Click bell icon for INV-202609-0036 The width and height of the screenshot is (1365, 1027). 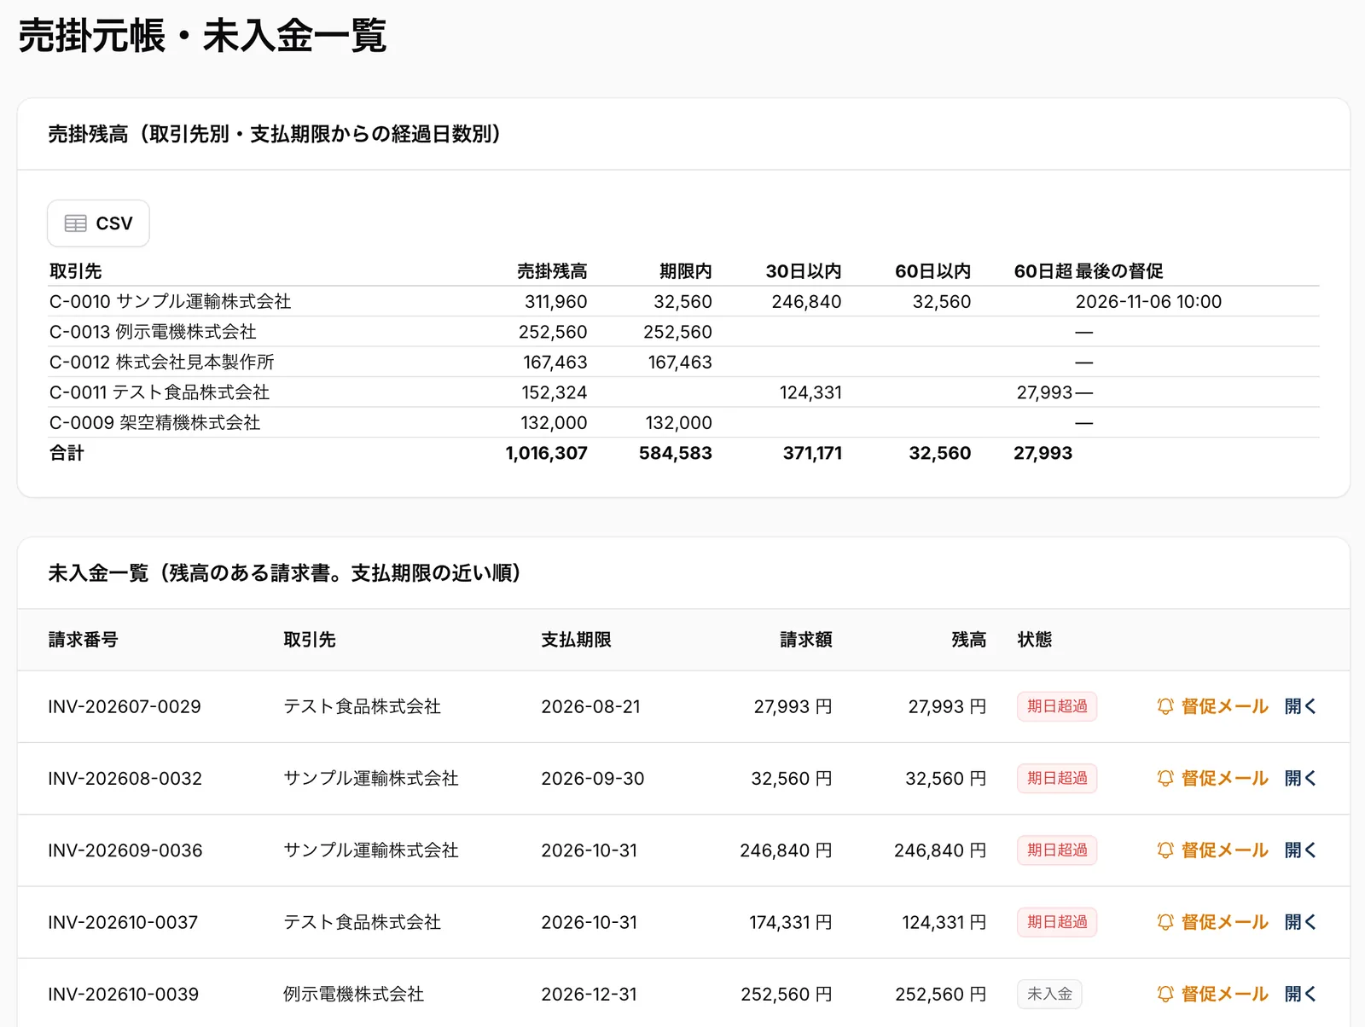(1165, 850)
